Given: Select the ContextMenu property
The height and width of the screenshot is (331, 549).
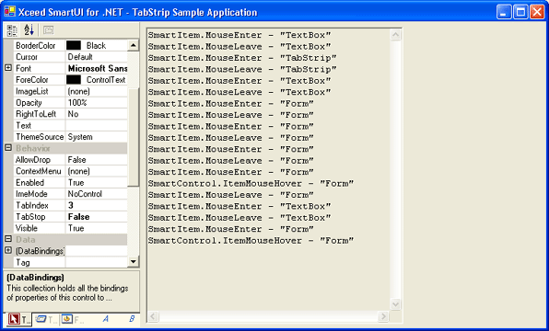Looking at the screenshot, I should pos(38,171).
